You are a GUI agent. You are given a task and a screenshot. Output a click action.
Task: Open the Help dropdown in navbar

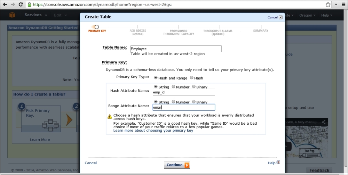point(326,15)
